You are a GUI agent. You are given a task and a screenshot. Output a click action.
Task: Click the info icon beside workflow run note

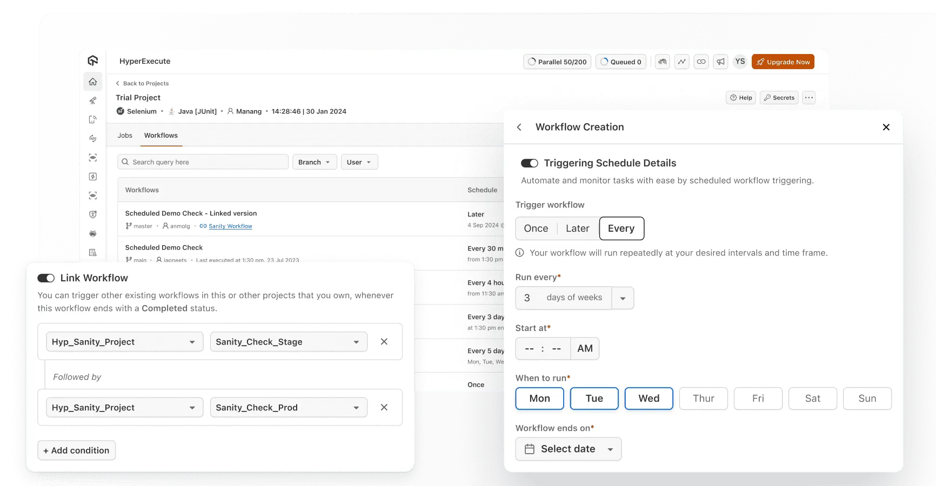click(520, 253)
